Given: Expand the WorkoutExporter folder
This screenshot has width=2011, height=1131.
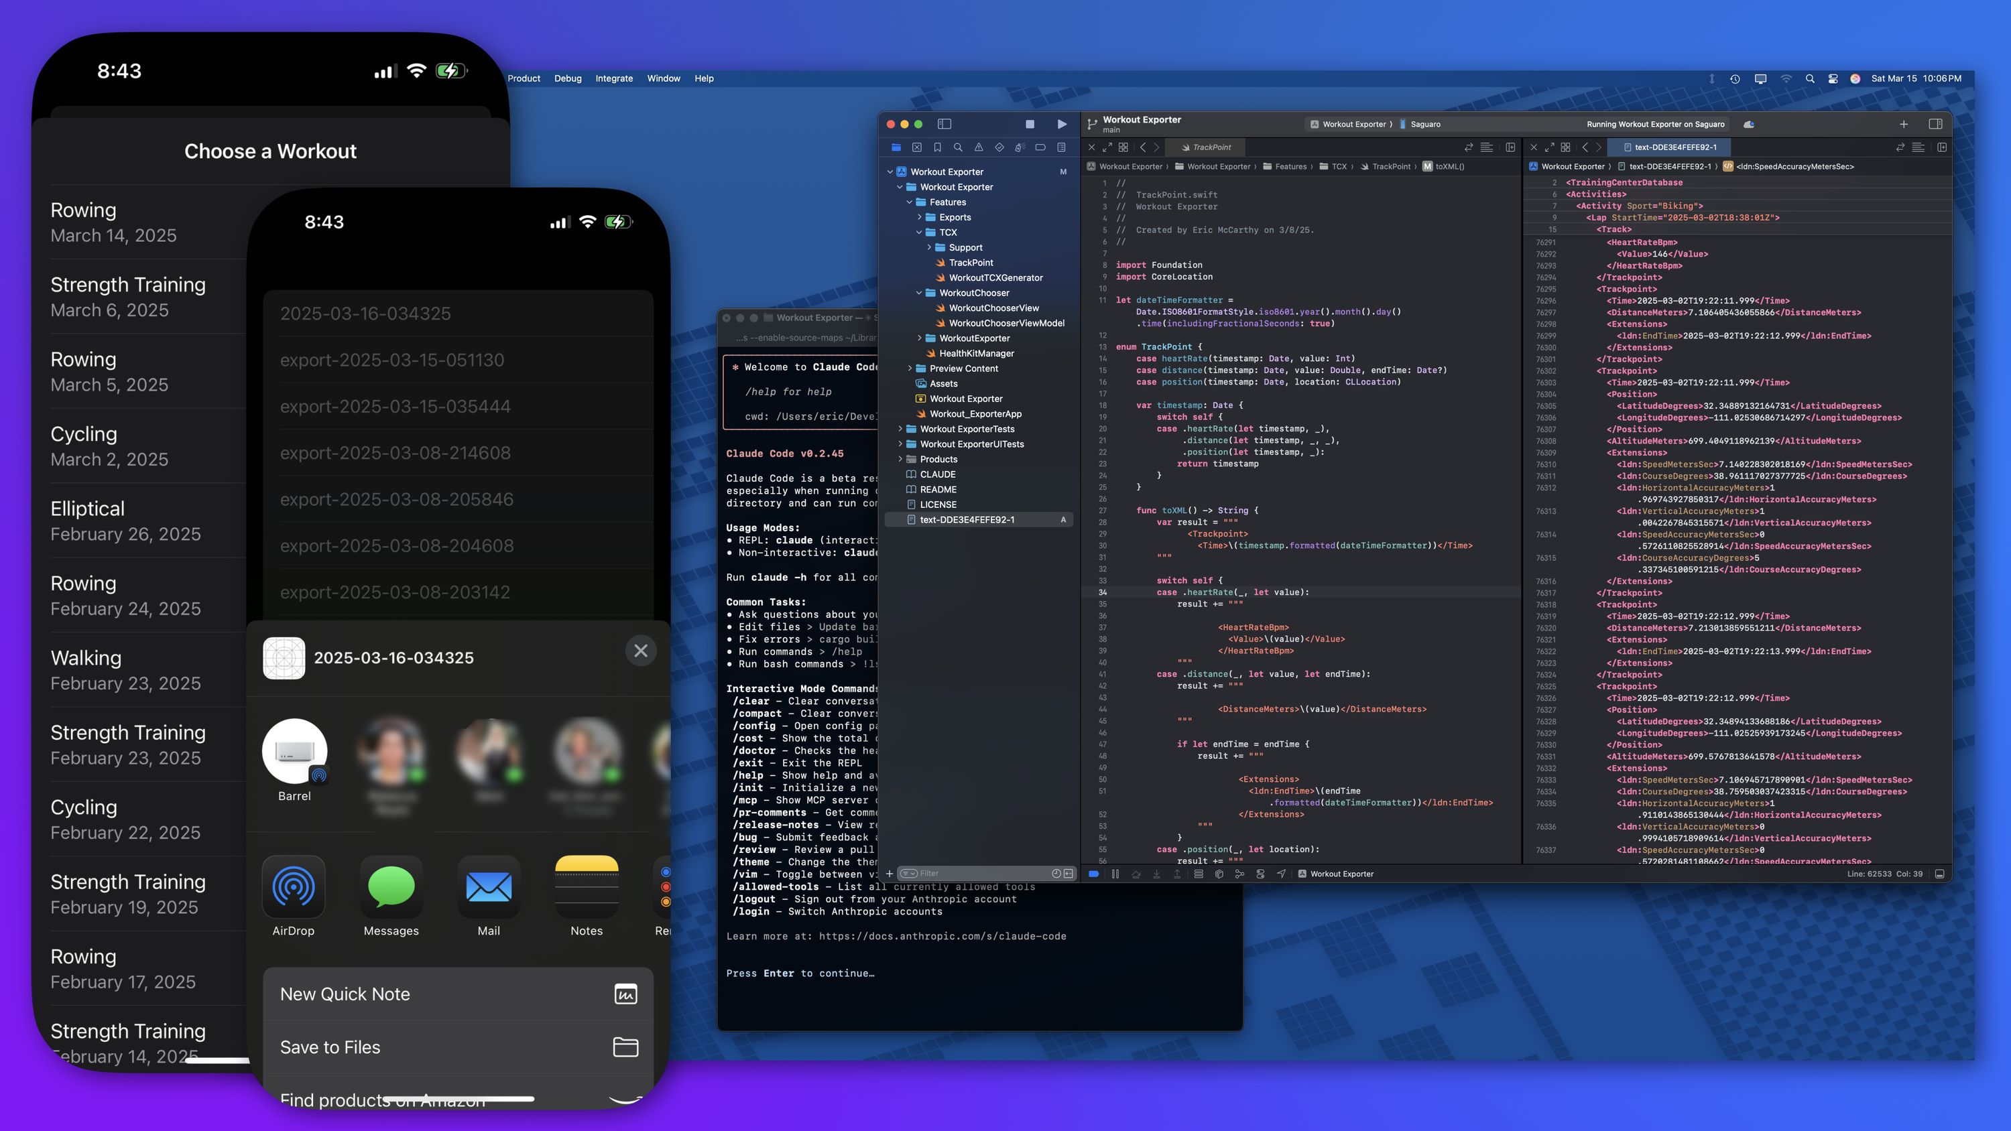Looking at the screenshot, I should pyautogui.click(x=919, y=339).
